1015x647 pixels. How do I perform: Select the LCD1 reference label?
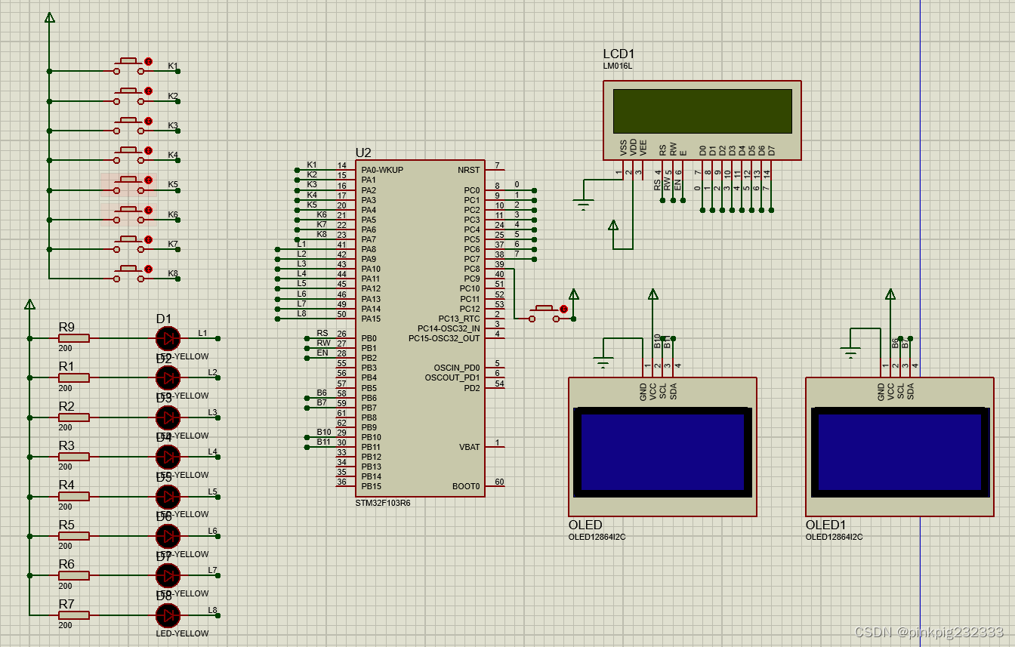pos(619,54)
